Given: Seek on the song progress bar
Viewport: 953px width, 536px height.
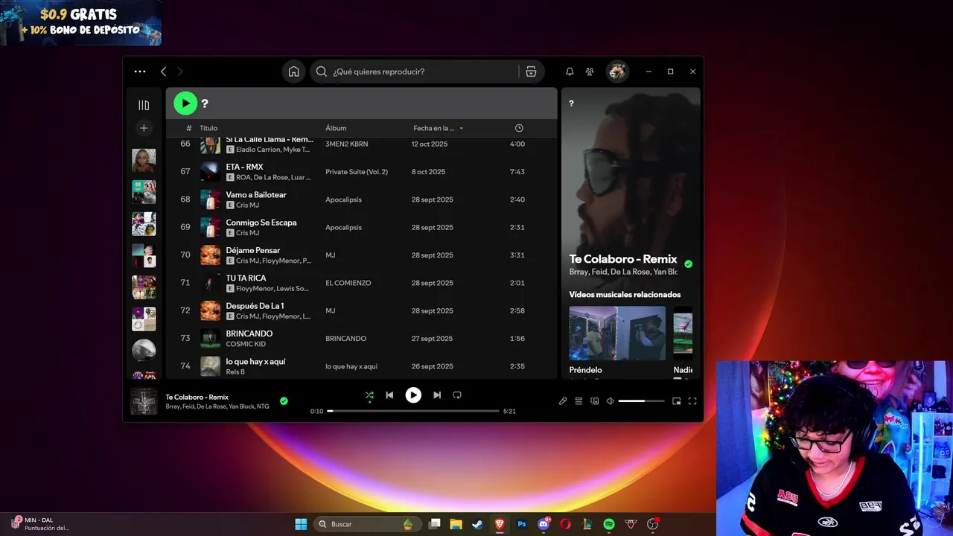Looking at the screenshot, I should [413, 411].
